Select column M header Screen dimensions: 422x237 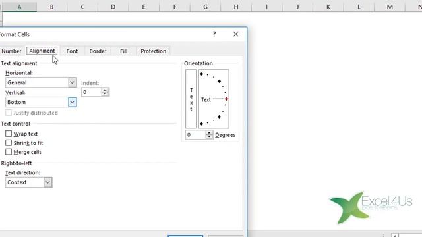pyautogui.click(x=390, y=7)
